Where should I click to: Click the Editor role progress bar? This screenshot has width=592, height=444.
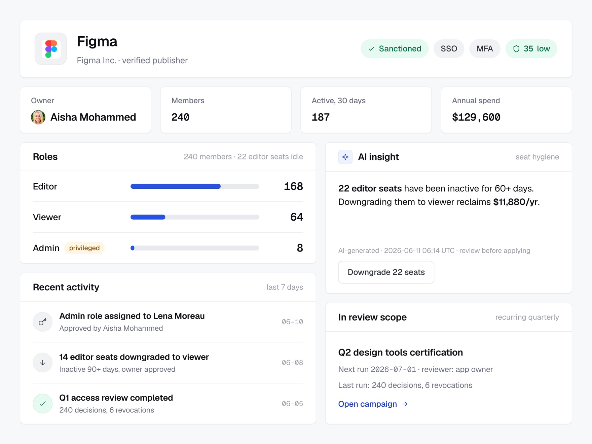point(195,186)
